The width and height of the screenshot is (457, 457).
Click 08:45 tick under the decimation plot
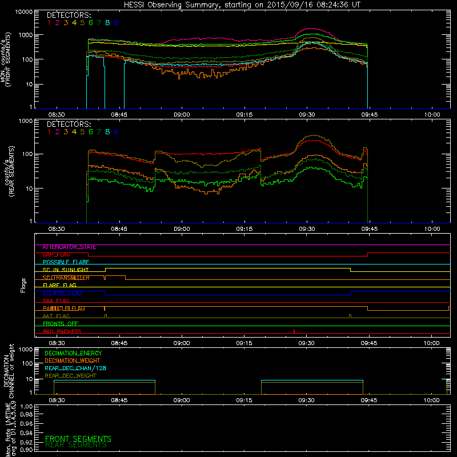pos(119,400)
